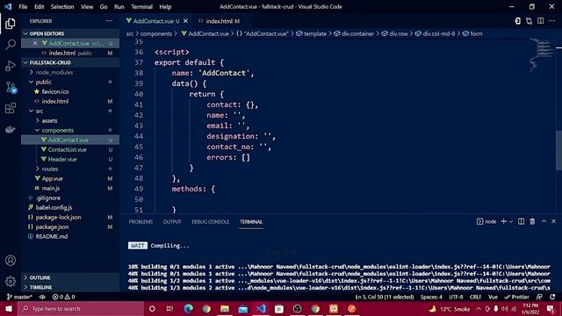Switch to the Problems panel tab

pyautogui.click(x=140, y=222)
